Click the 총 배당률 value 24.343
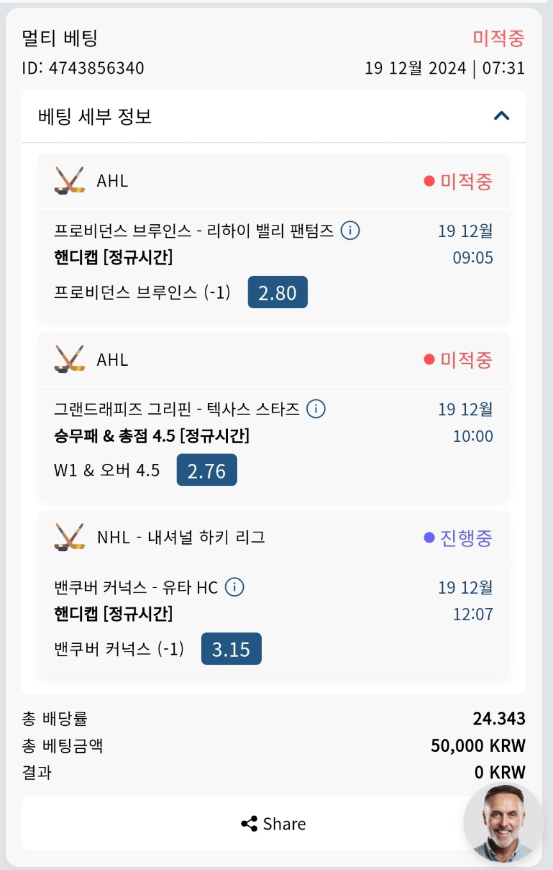553x870 pixels. point(499,719)
